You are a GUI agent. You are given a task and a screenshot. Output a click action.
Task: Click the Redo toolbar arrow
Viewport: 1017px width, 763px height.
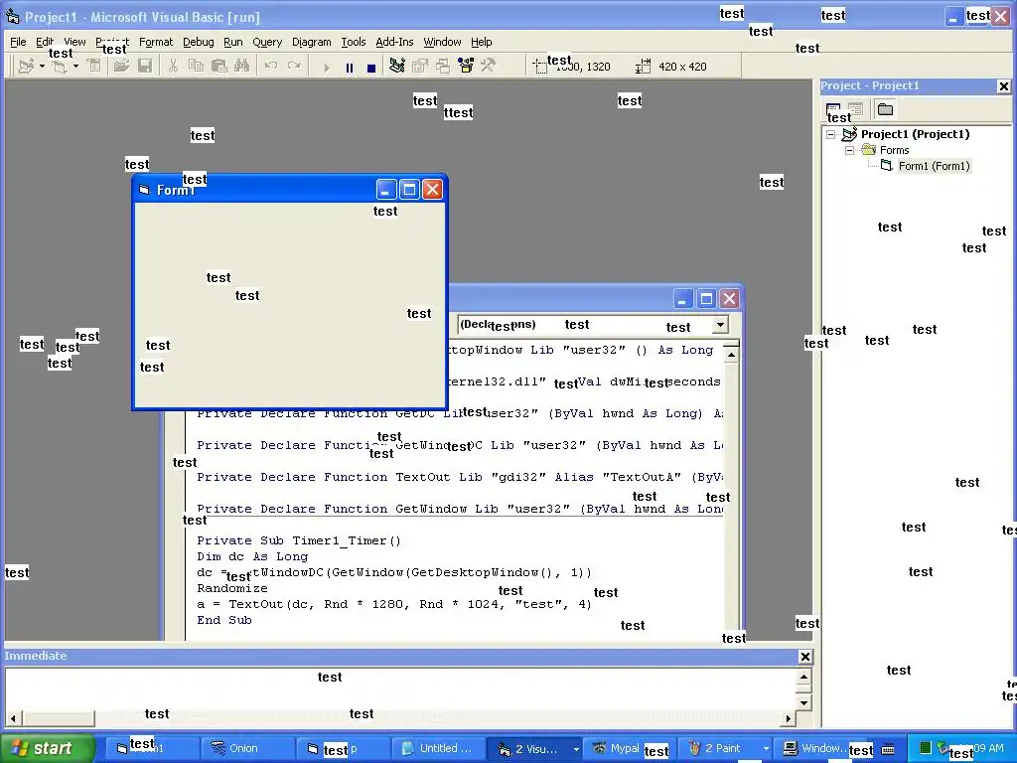pos(294,66)
